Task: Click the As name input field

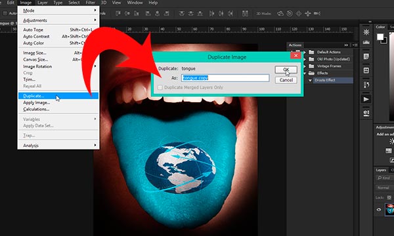Action: pos(225,78)
